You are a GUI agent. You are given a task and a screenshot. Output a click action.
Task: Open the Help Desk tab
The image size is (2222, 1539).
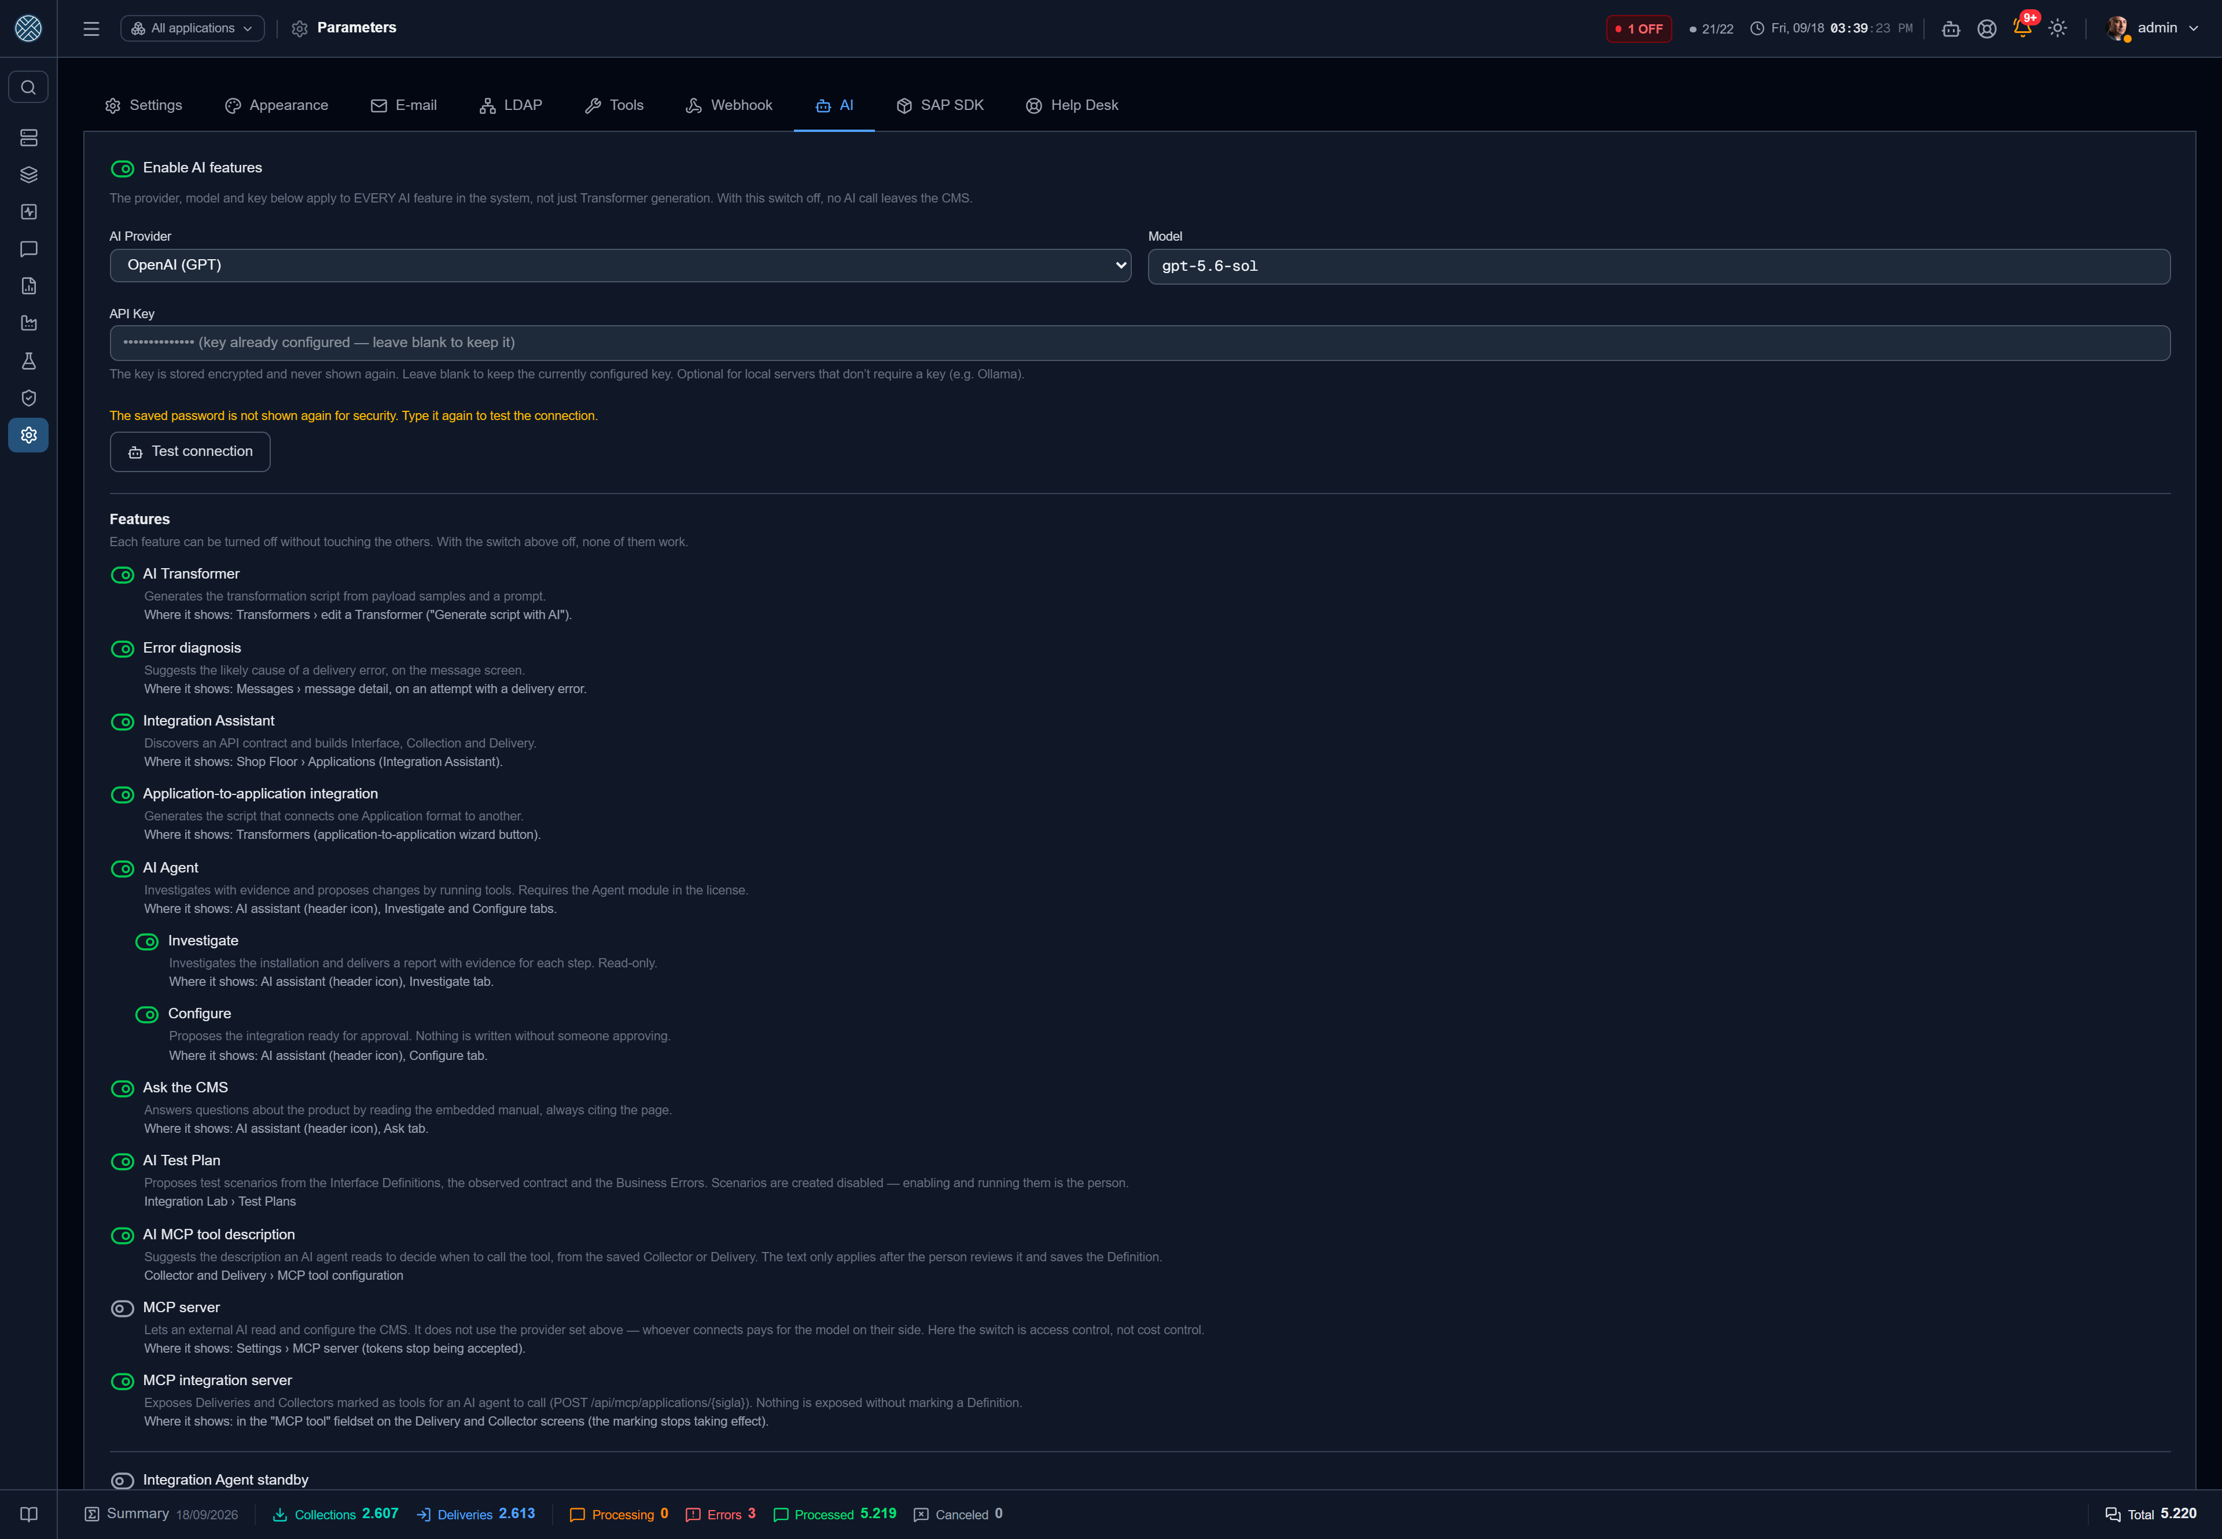(x=1072, y=105)
